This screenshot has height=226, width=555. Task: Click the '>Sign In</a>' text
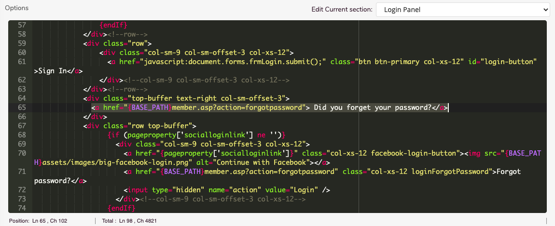(58, 71)
